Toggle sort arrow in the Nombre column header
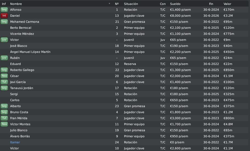250x151 pixels. click(109, 4)
